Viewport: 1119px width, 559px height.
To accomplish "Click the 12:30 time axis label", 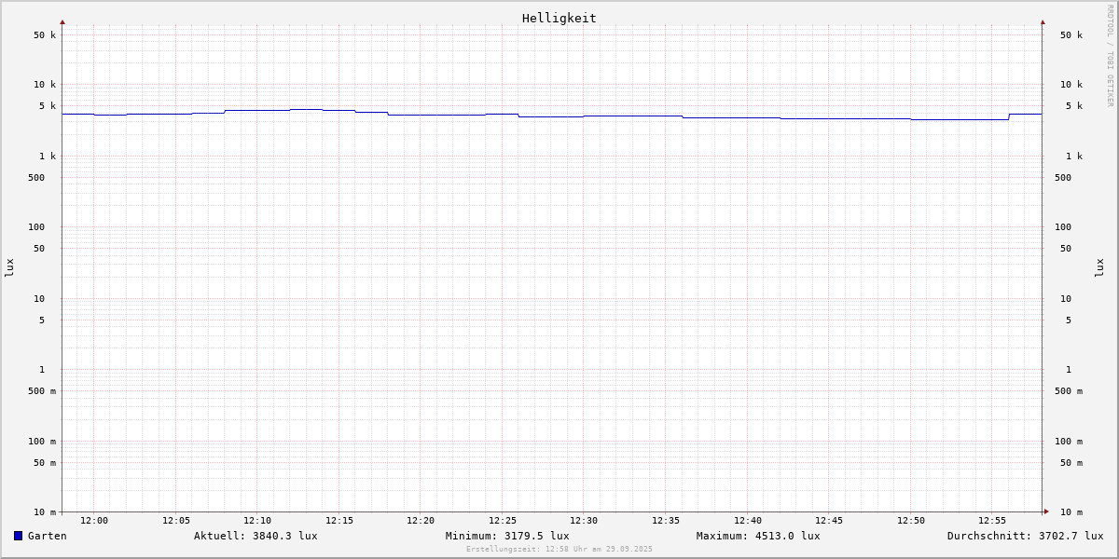I will pyautogui.click(x=584, y=521).
